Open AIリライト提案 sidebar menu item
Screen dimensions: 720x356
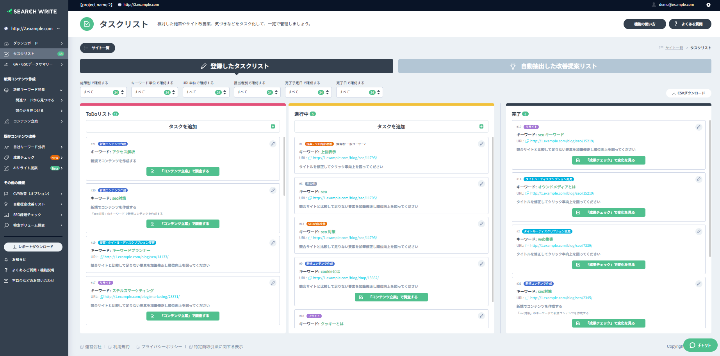pyautogui.click(x=34, y=168)
